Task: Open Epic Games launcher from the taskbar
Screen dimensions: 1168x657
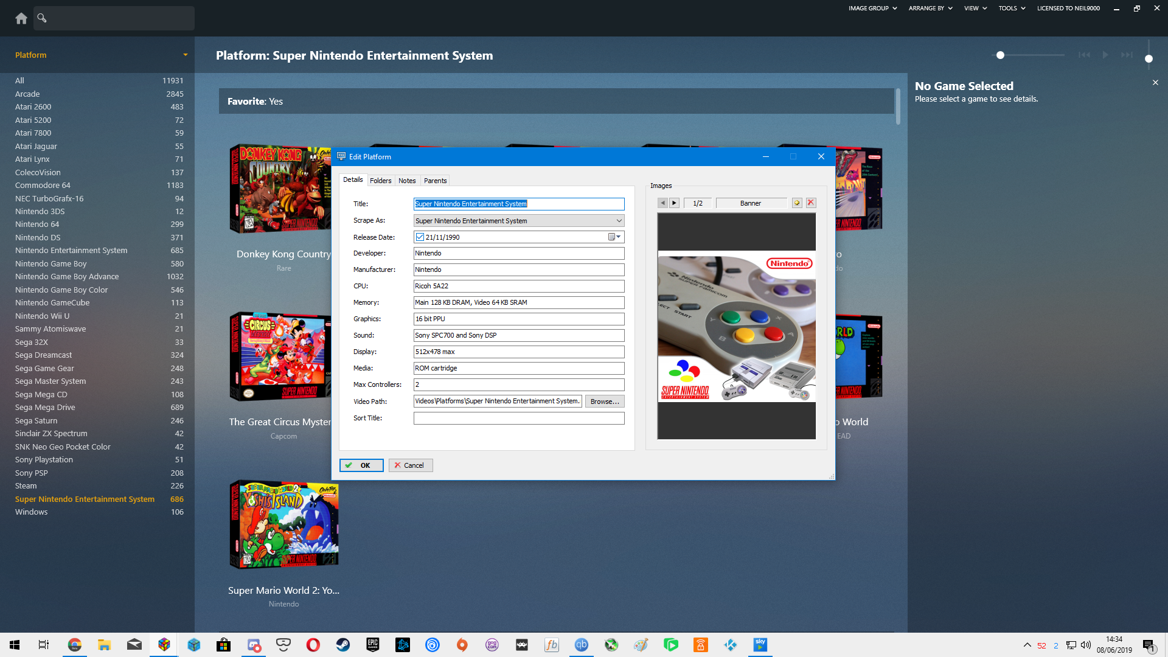Action: coord(373,645)
